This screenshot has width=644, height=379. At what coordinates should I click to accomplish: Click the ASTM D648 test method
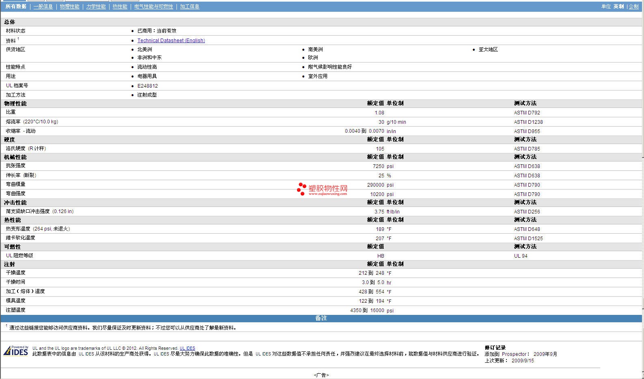[527, 229]
